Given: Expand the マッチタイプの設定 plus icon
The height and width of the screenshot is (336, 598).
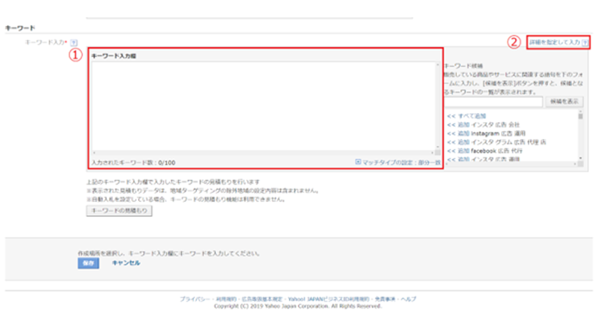Looking at the screenshot, I should tap(358, 162).
